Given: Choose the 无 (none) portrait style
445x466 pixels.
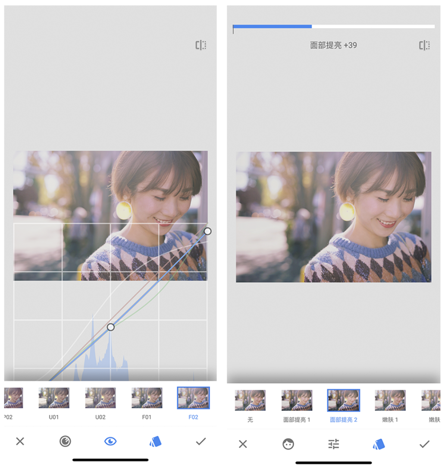Looking at the screenshot, I should click(250, 400).
